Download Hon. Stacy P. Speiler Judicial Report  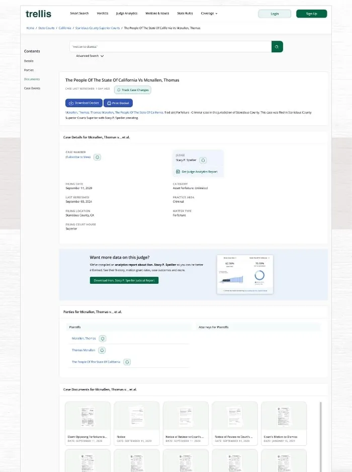click(x=124, y=281)
